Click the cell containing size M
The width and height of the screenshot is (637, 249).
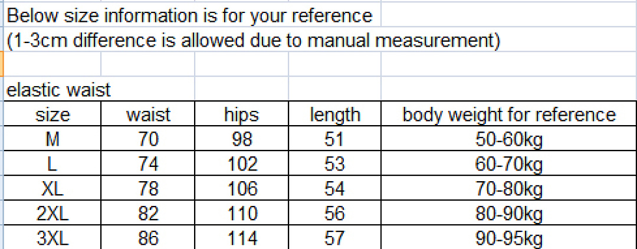point(52,140)
